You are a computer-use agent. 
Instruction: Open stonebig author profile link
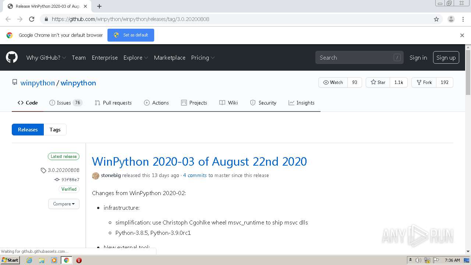pyautogui.click(x=111, y=176)
